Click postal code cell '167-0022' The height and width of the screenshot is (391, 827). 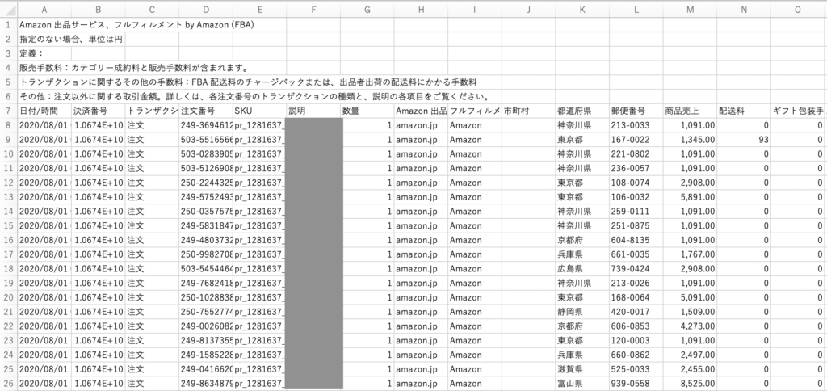click(636, 140)
